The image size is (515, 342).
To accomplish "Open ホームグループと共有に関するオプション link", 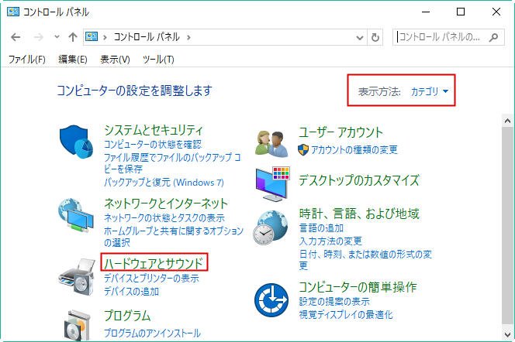I will tap(174, 237).
